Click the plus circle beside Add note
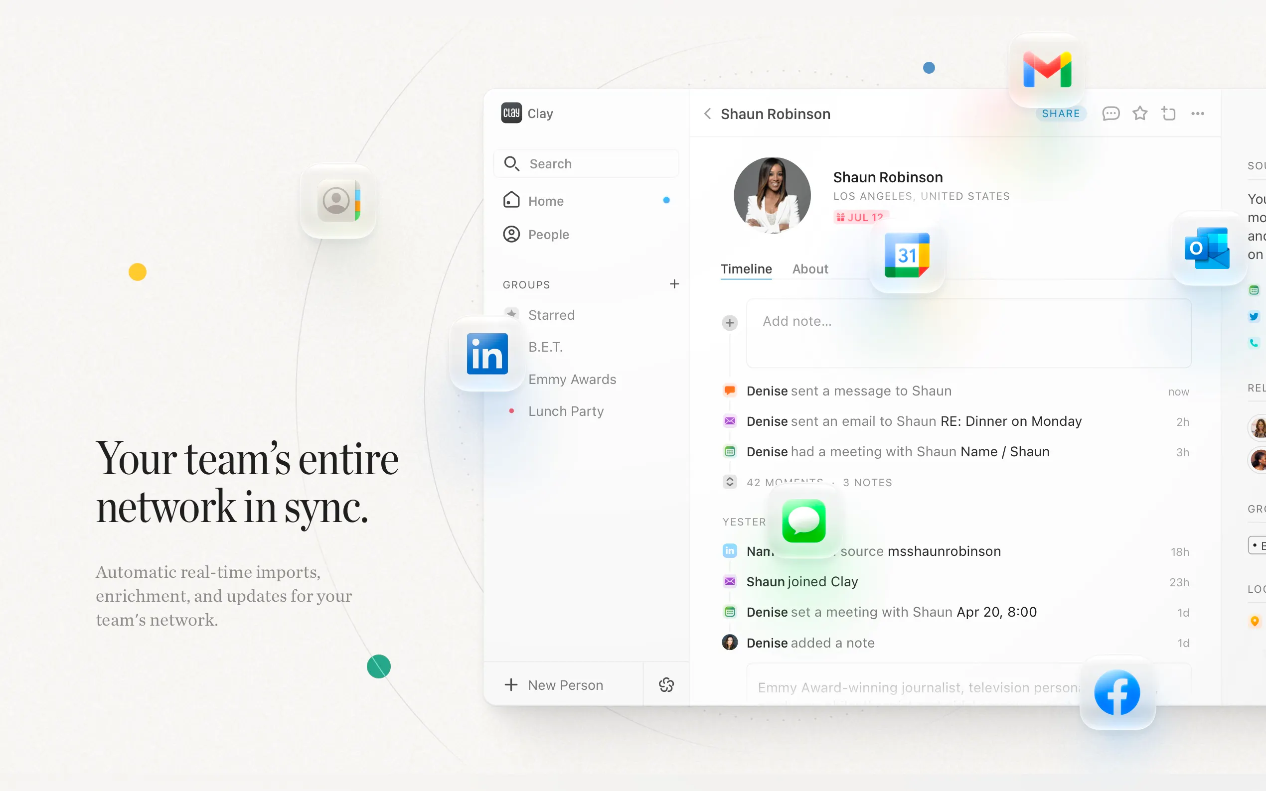1266x791 pixels. (x=730, y=323)
